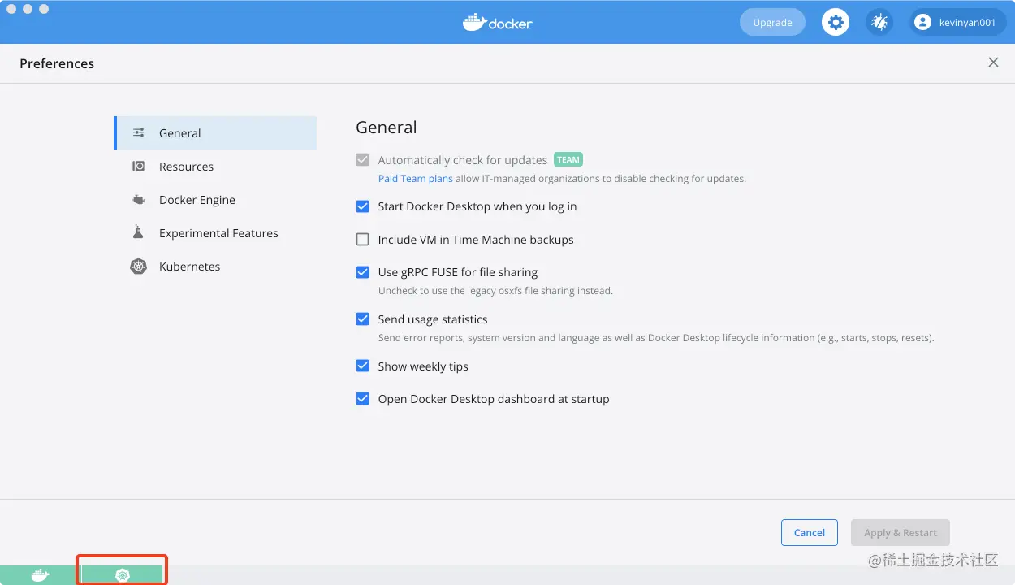Click the Kubernetes status icon at bottom
Screen dimensions: 1015x585
tap(123, 575)
